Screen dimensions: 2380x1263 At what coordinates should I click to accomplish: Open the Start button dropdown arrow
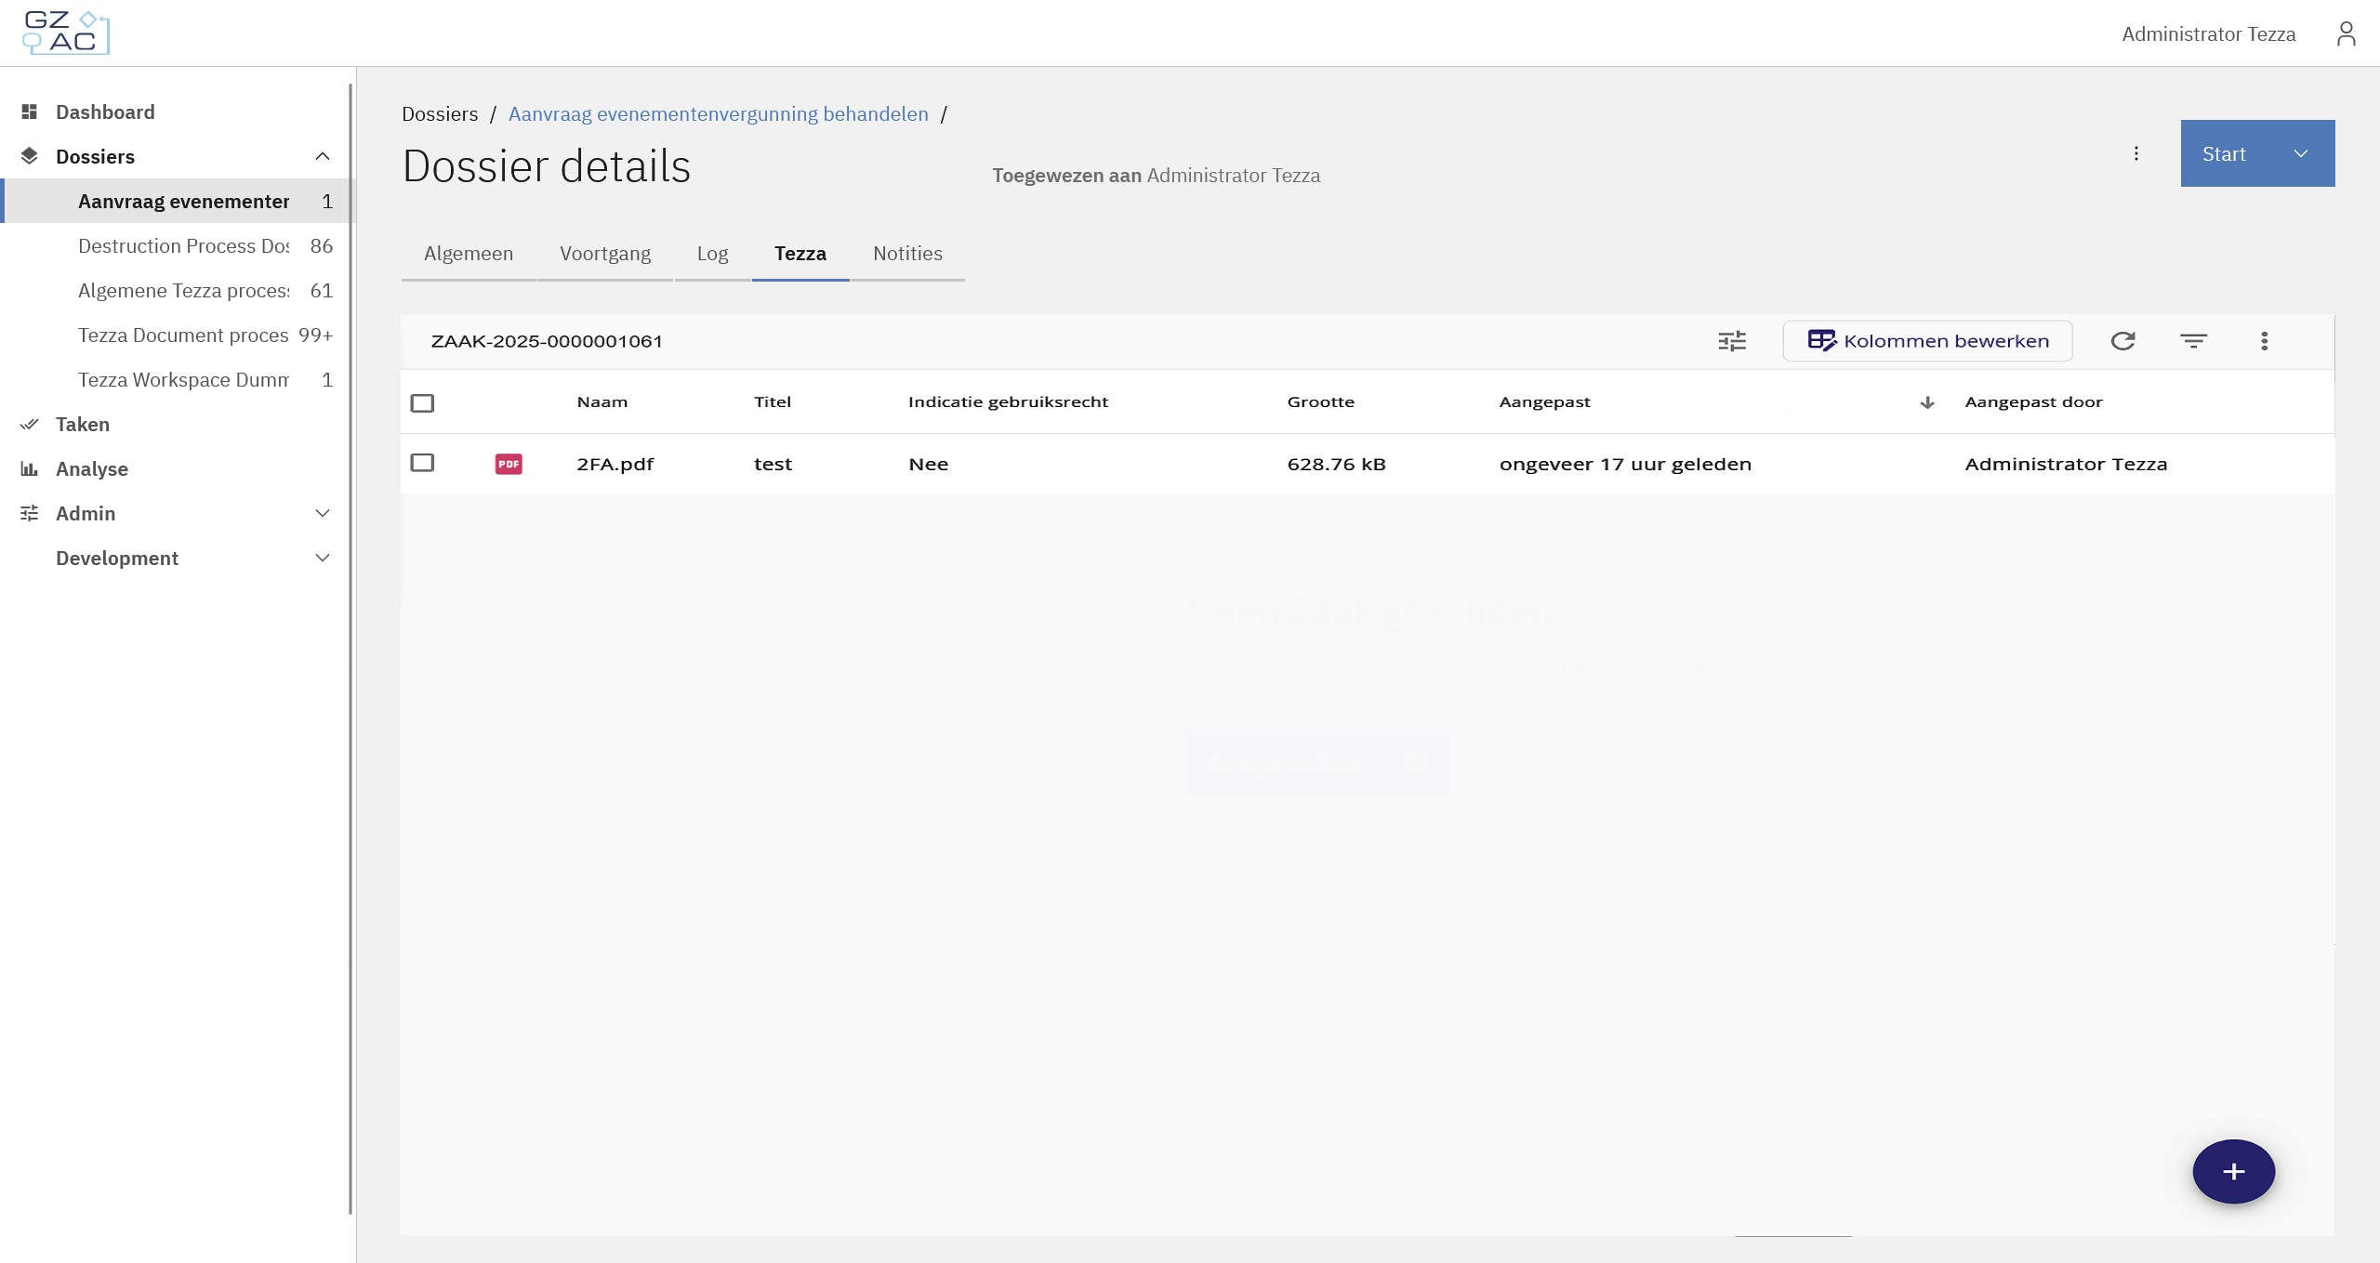coord(2301,154)
